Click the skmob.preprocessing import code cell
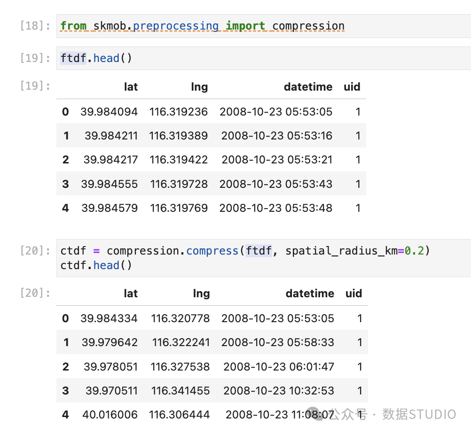 (264, 26)
